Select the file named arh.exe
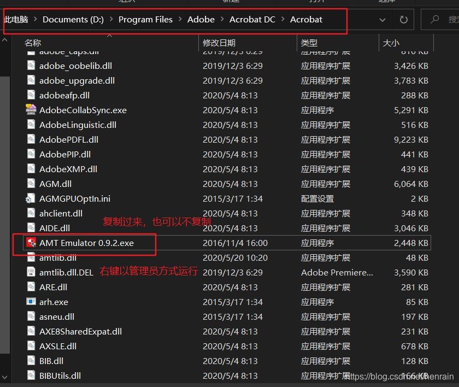Image resolution: width=459 pixels, height=387 pixels. pyautogui.click(x=54, y=302)
